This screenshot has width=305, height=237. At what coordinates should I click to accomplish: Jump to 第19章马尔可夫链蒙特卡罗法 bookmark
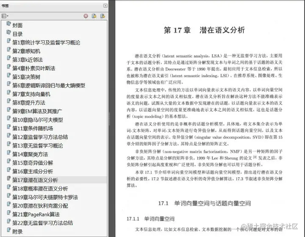tap(45, 197)
